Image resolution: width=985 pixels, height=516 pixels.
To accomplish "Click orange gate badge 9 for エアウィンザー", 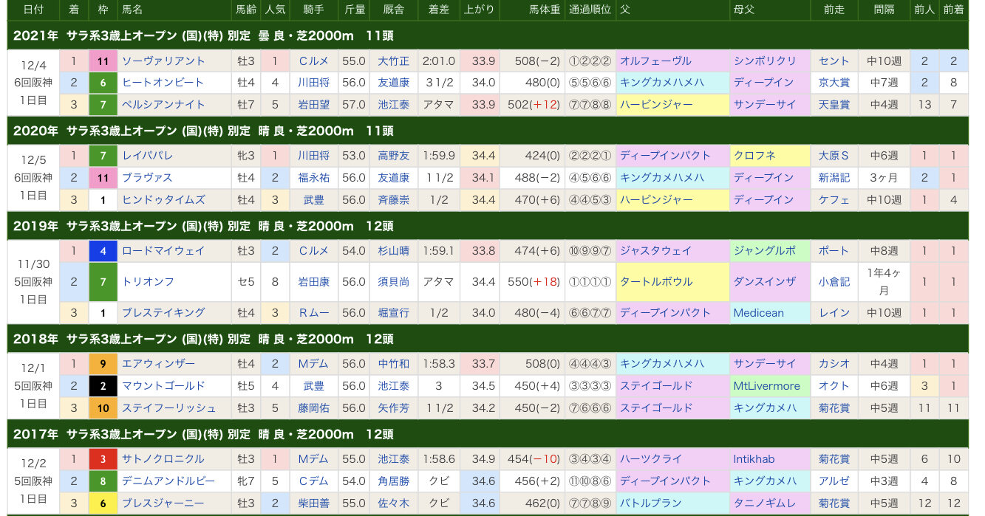I will coord(103,364).
